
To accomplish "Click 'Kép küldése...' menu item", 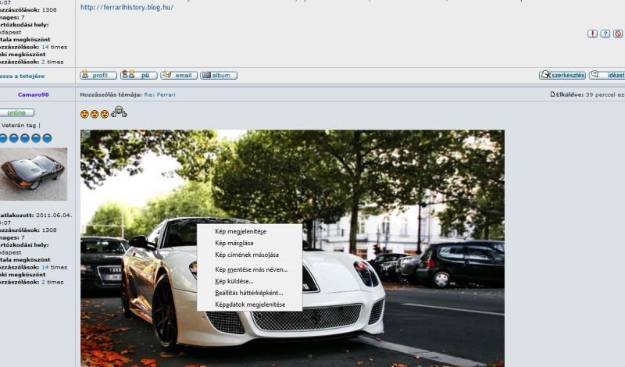I will pyautogui.click(x=234, y=281).
